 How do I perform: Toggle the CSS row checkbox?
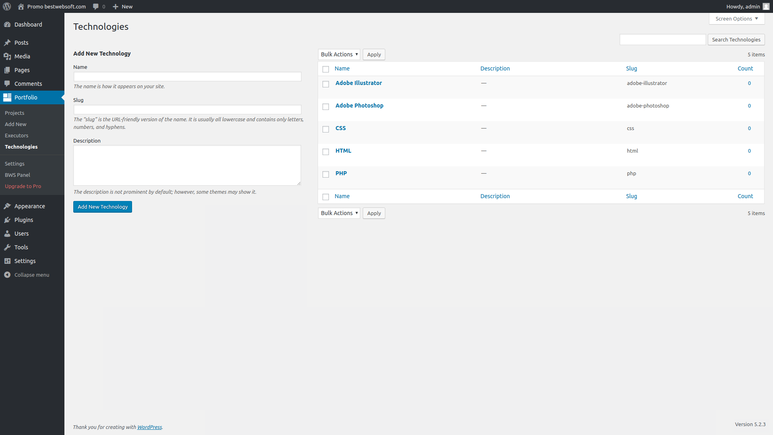pyautogui.click(x=325, y=129)
